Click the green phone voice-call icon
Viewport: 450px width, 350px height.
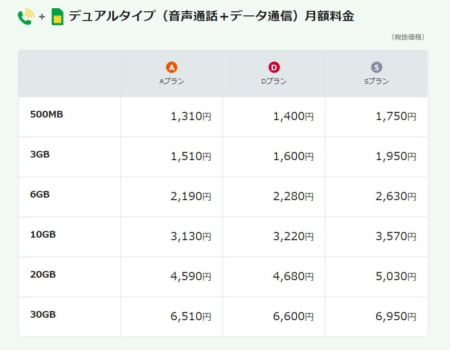pos(25,17)
